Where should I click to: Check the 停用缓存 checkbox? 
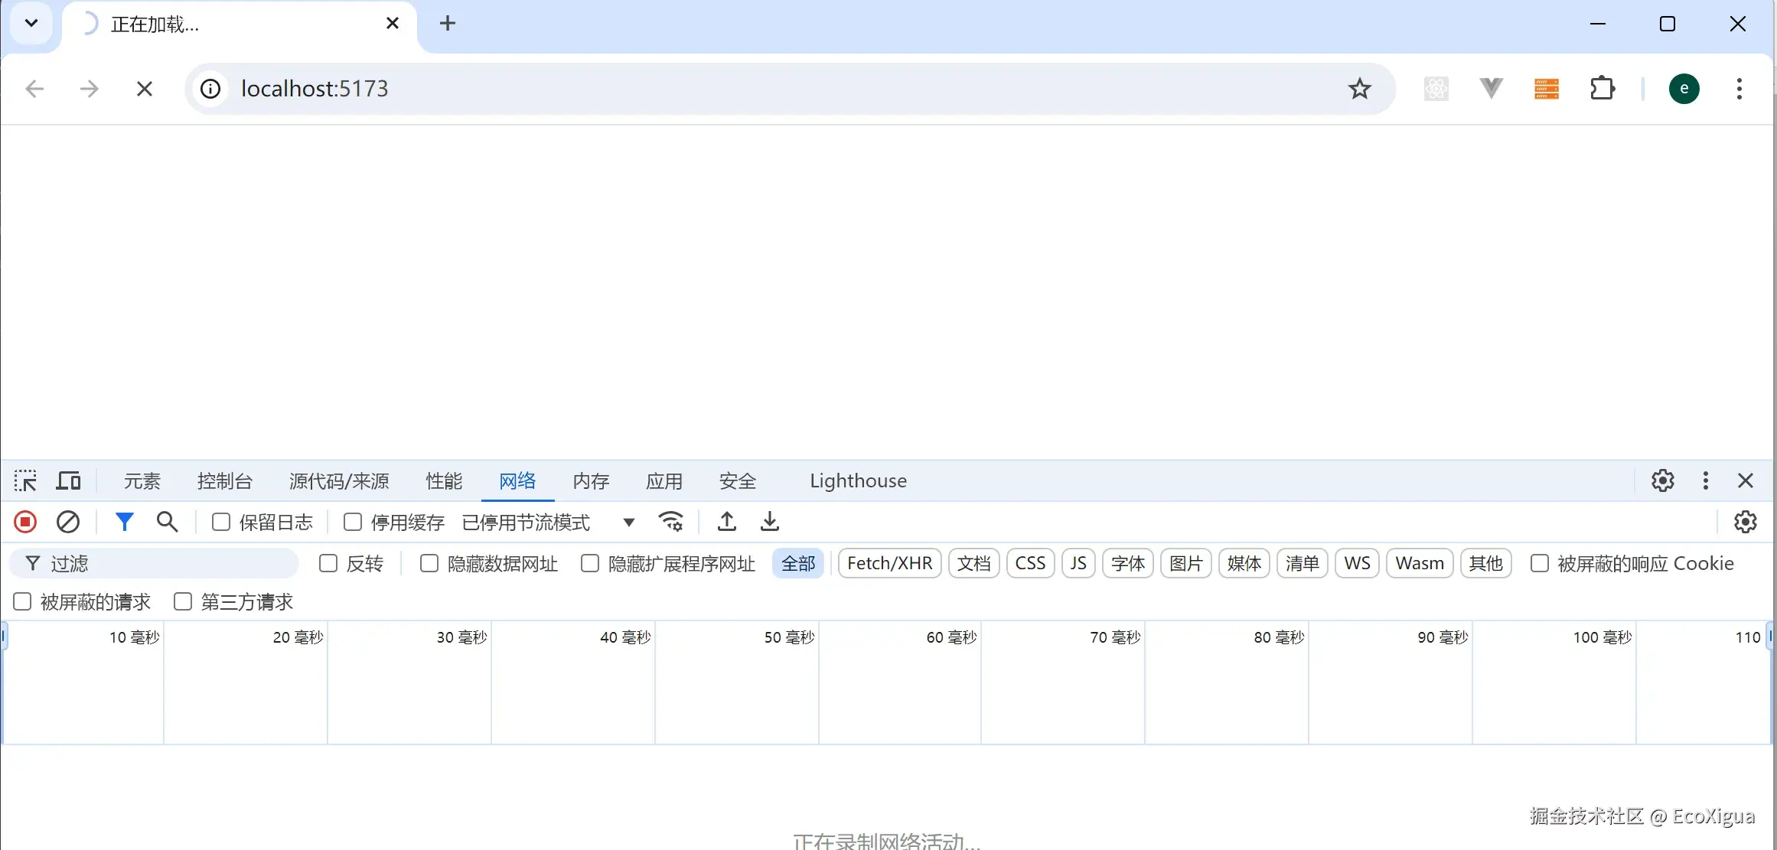coord(353,522)
